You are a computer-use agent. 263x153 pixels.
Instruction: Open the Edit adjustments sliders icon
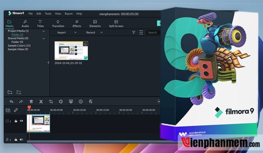(x=90, y=102)
